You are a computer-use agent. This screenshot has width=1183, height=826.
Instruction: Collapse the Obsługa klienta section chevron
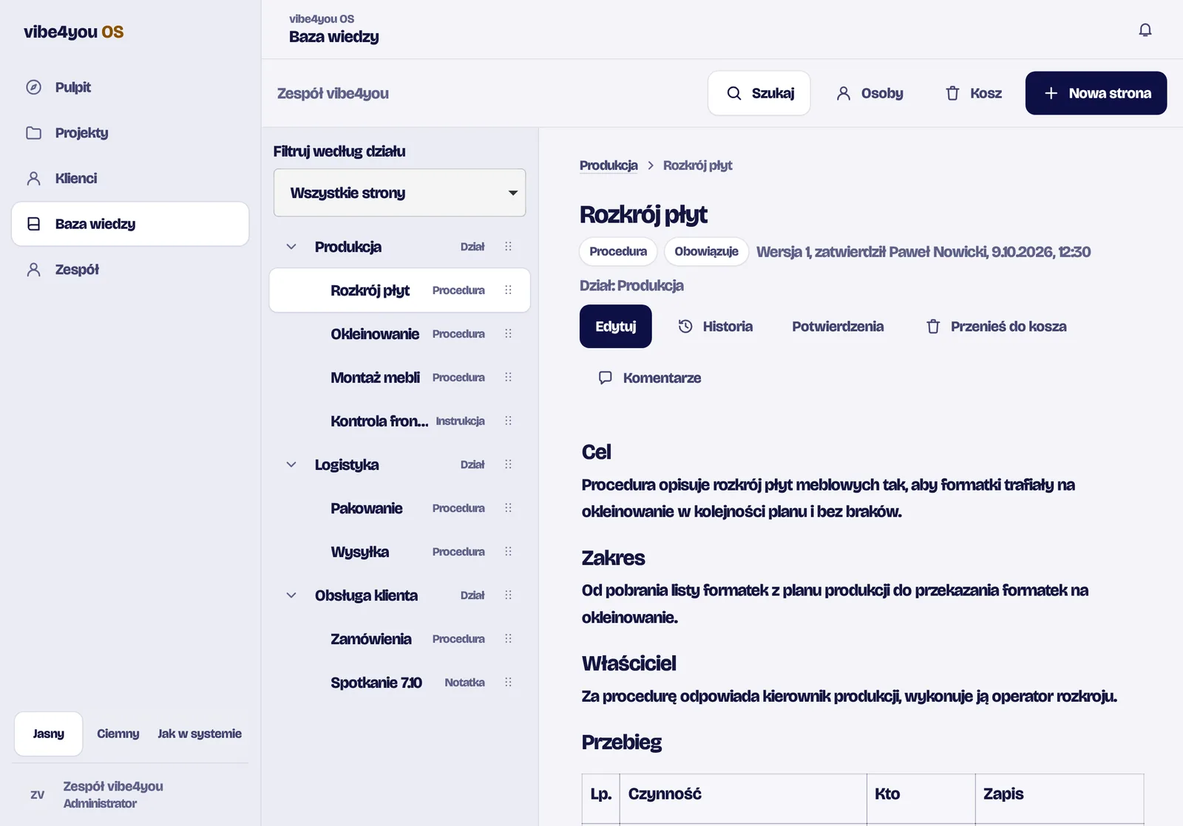(x=291, y=595)
